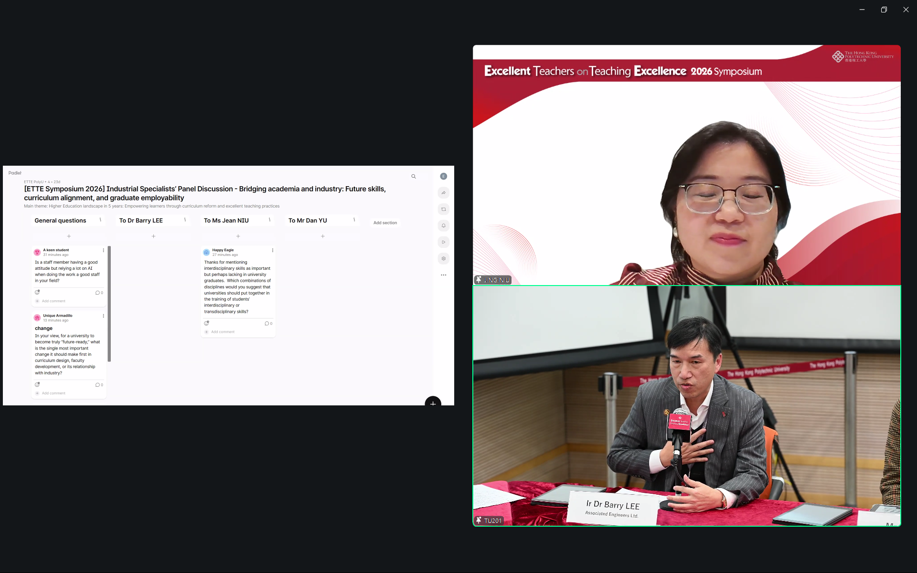The height and width of the screenshot is (573, 917).
Task: Click the General questions column scrollbar
Action: click(x=109, y=304)
